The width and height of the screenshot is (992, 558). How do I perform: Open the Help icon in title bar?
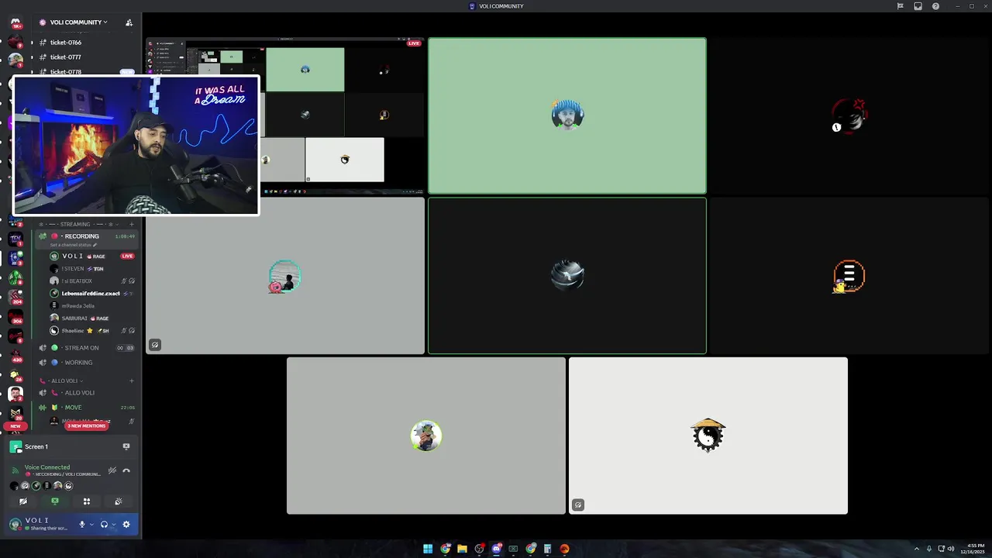point(935,6)
